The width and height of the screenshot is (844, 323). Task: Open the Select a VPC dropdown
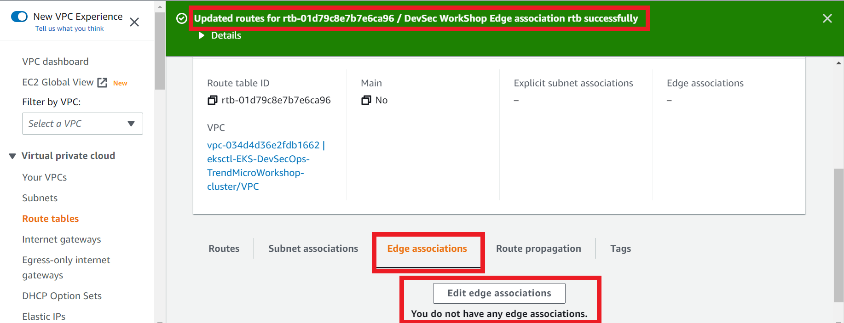pyautogui.click(x=82, y=124)
